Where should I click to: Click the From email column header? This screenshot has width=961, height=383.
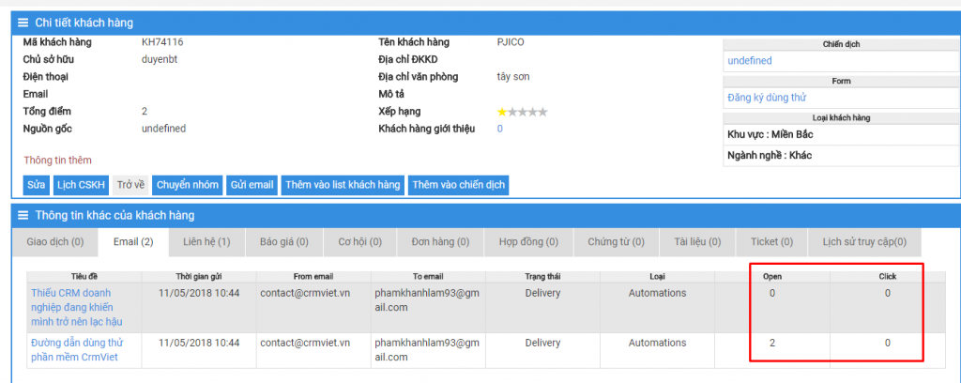[313, 276]
